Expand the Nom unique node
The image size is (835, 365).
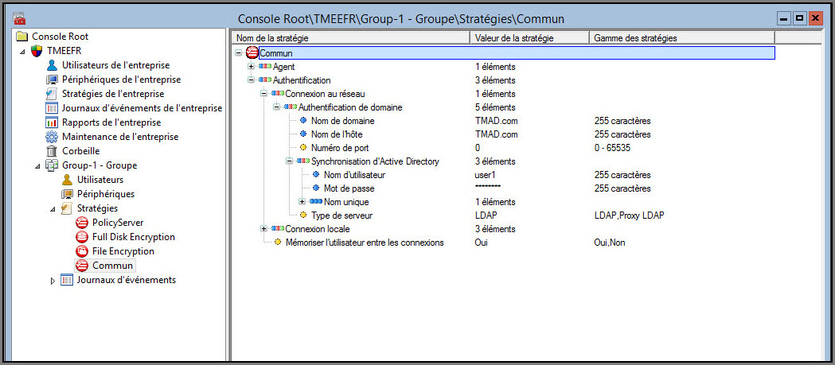point(302,202)
